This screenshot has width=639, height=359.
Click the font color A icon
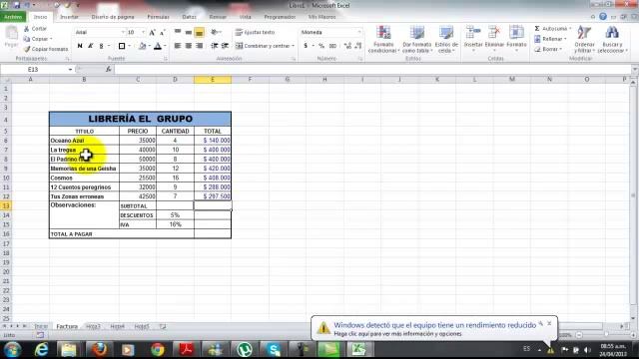[x=158, y=46]
